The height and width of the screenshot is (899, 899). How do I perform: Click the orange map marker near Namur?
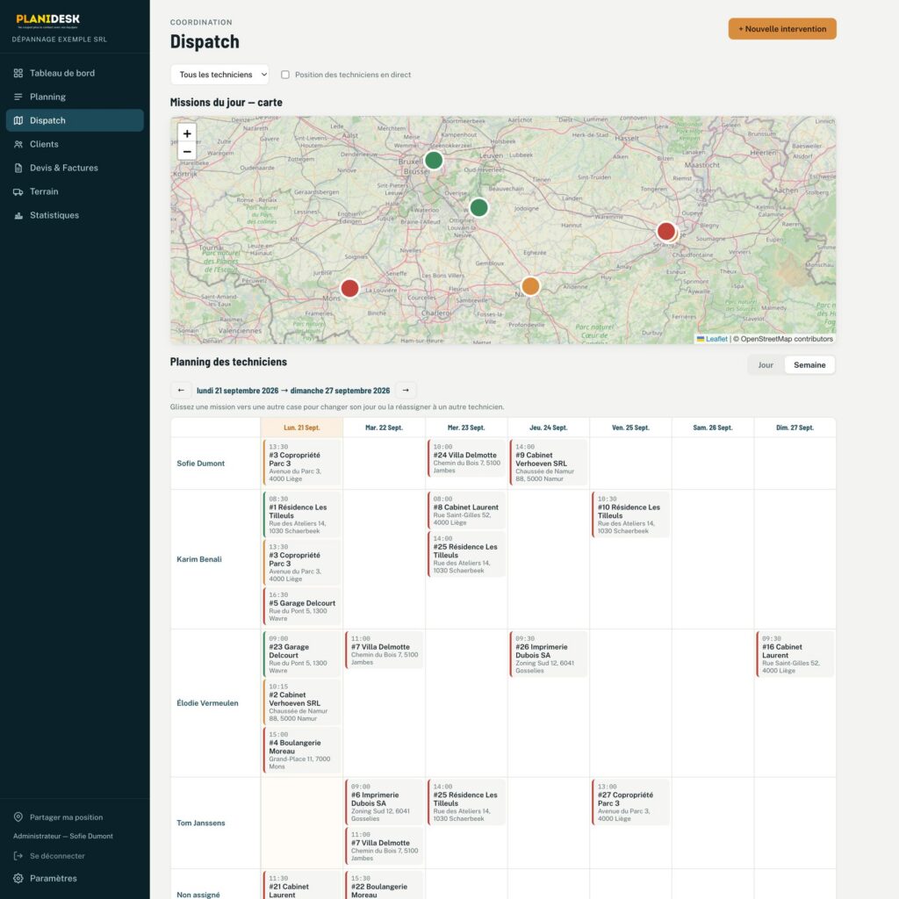coord(530,286)
